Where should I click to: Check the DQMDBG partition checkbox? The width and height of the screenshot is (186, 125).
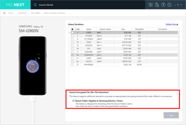point(72,52)
